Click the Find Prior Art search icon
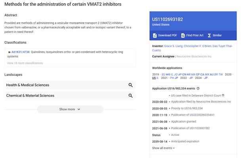244x158 pixels. point(183,36)
